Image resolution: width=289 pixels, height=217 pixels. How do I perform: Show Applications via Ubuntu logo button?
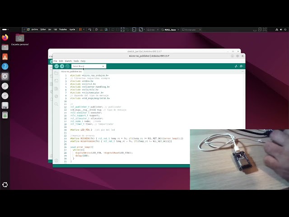tap(5, 184)
